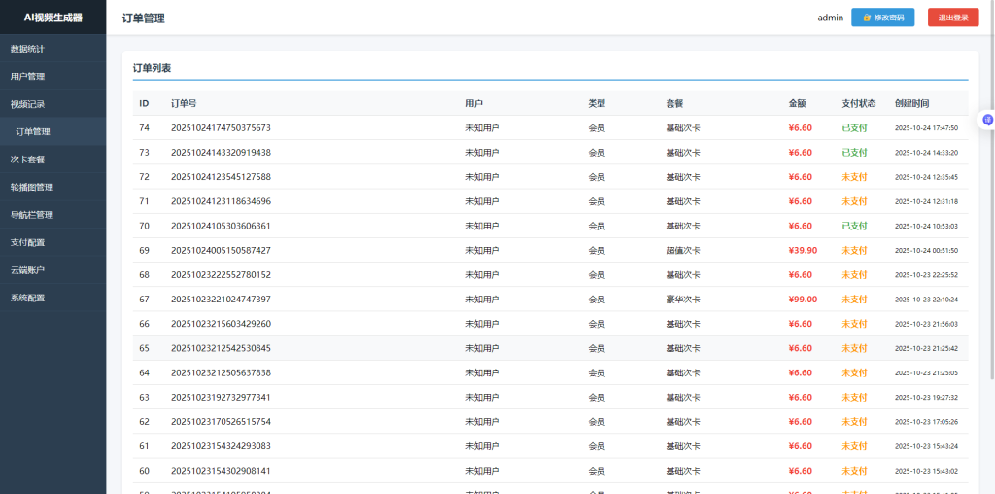The image size is (995, 494).
Task: Select 系统配置 in the sidebar
Action: (x=27, y=298)
